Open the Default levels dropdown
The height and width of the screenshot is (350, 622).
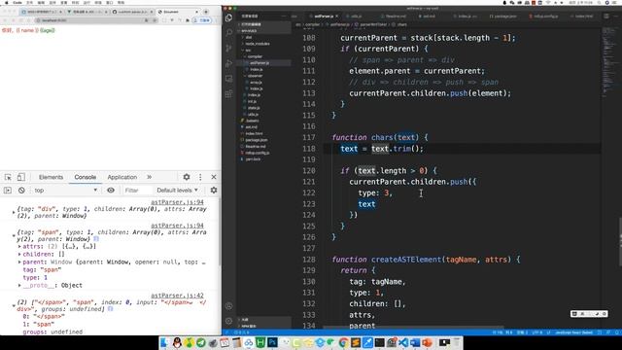coord(177,191)
